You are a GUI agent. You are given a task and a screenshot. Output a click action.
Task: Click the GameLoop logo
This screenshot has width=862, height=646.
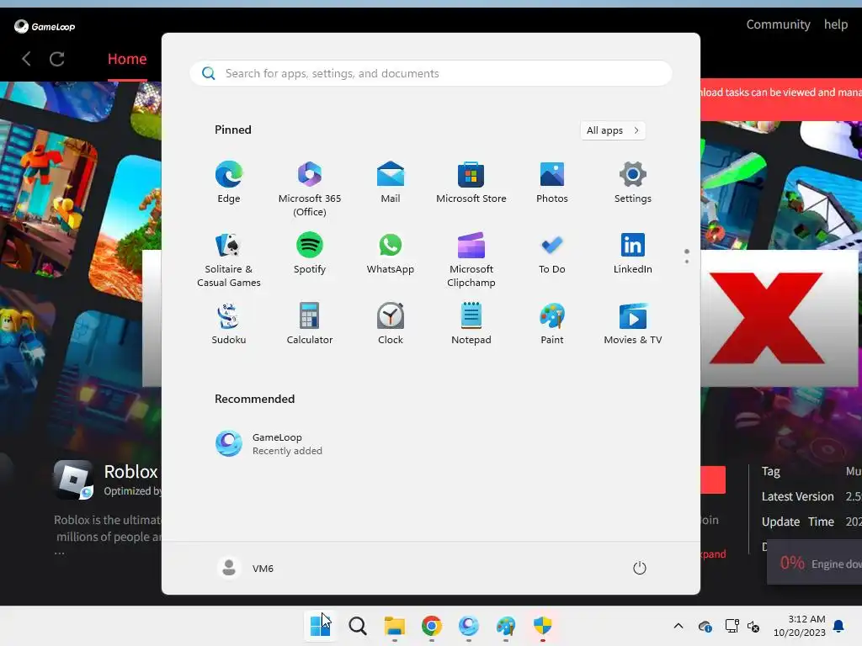[45, 26]
